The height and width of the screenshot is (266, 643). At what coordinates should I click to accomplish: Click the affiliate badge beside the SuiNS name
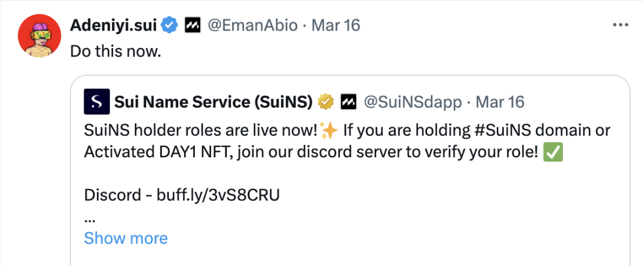tap(349, 101)
